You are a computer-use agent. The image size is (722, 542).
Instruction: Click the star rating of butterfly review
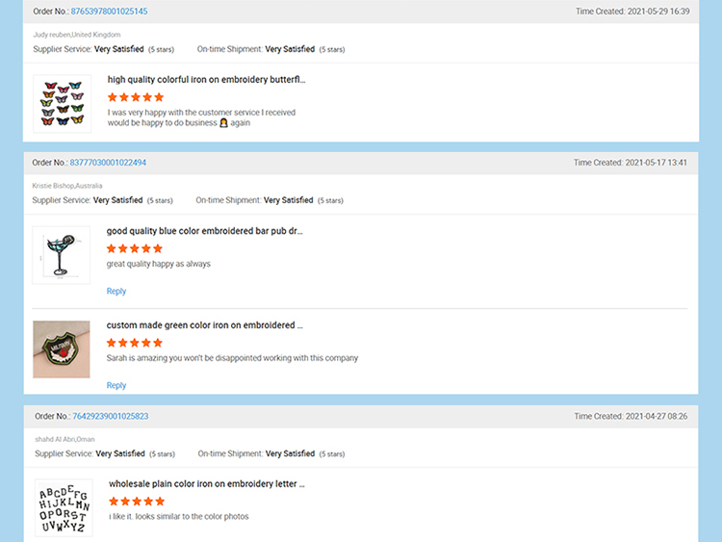(136, 97)
